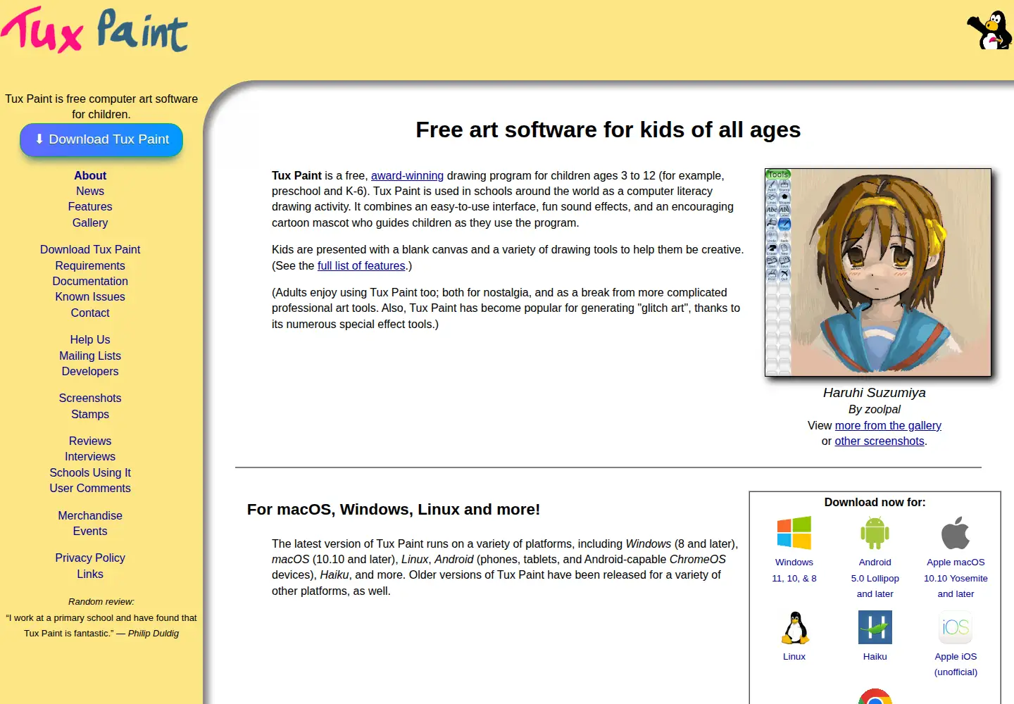Open the User Comments page
Viewport: 1014px width, 704px height.
point(90,488)
